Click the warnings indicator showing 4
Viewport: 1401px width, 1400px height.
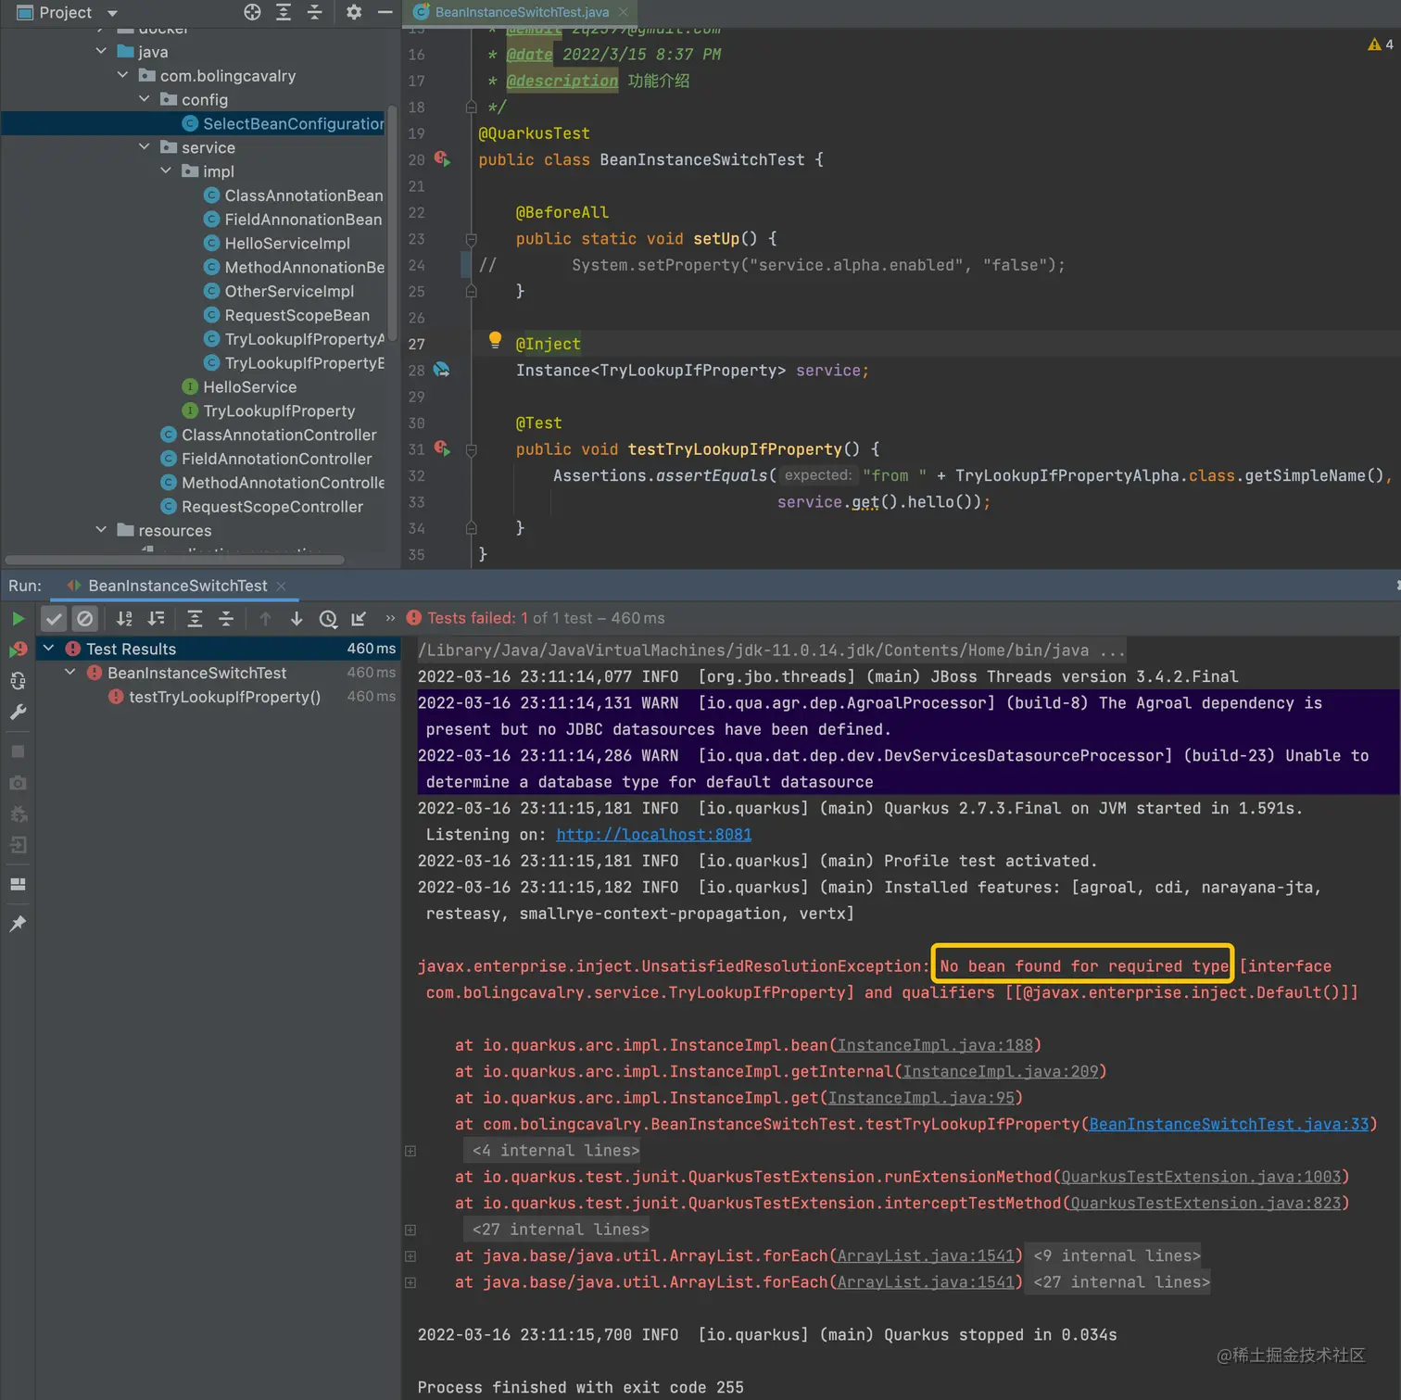pos(1380,44)
